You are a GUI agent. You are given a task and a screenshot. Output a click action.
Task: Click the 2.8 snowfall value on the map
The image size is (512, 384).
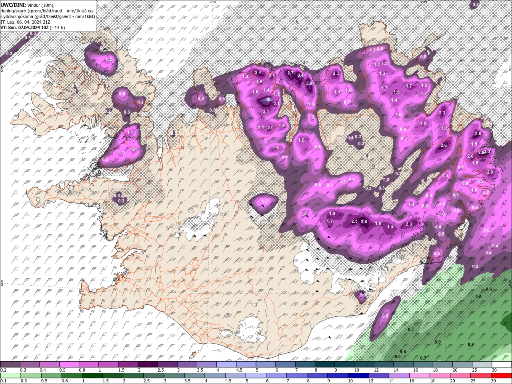tap(364, 222)
